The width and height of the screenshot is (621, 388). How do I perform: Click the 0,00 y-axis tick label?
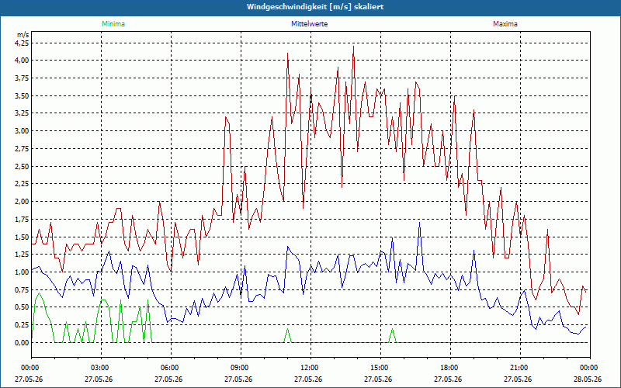point(22,343)
